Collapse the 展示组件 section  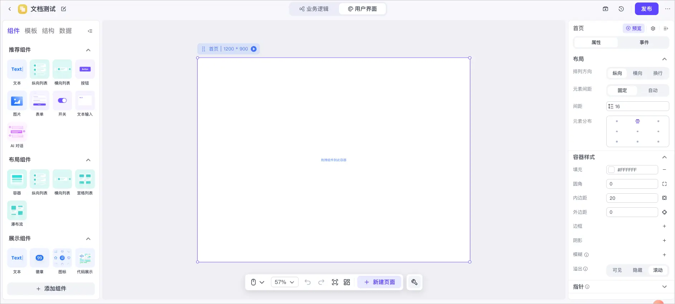pos(88,238)
